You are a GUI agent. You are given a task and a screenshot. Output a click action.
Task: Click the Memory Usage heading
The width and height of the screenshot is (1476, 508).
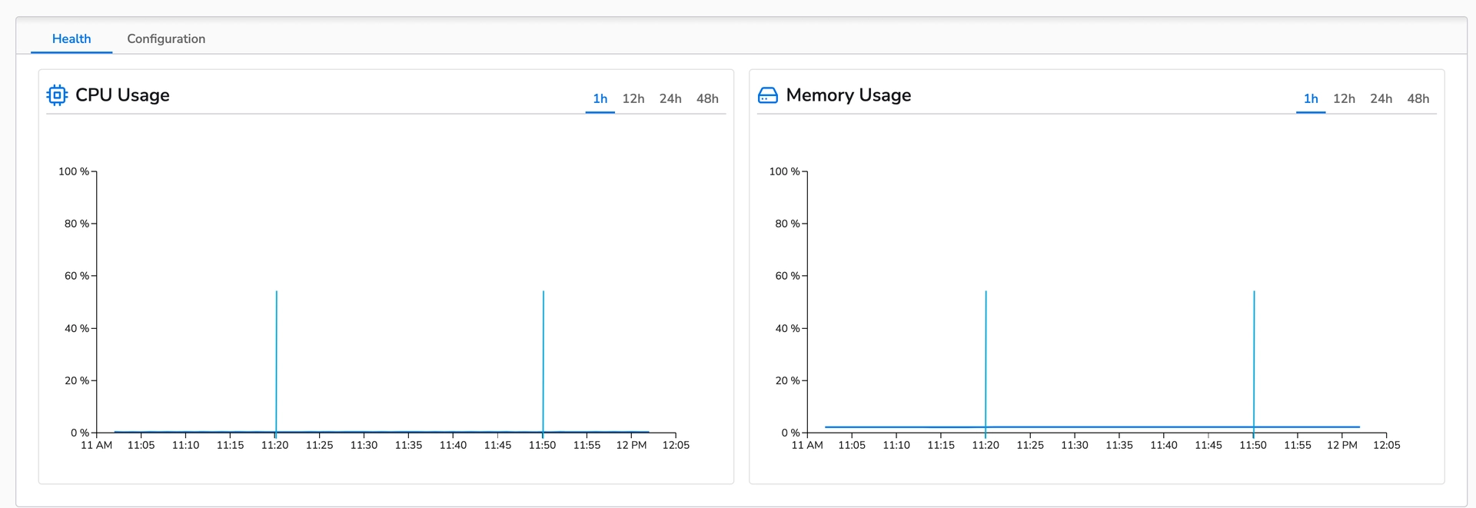849,95
